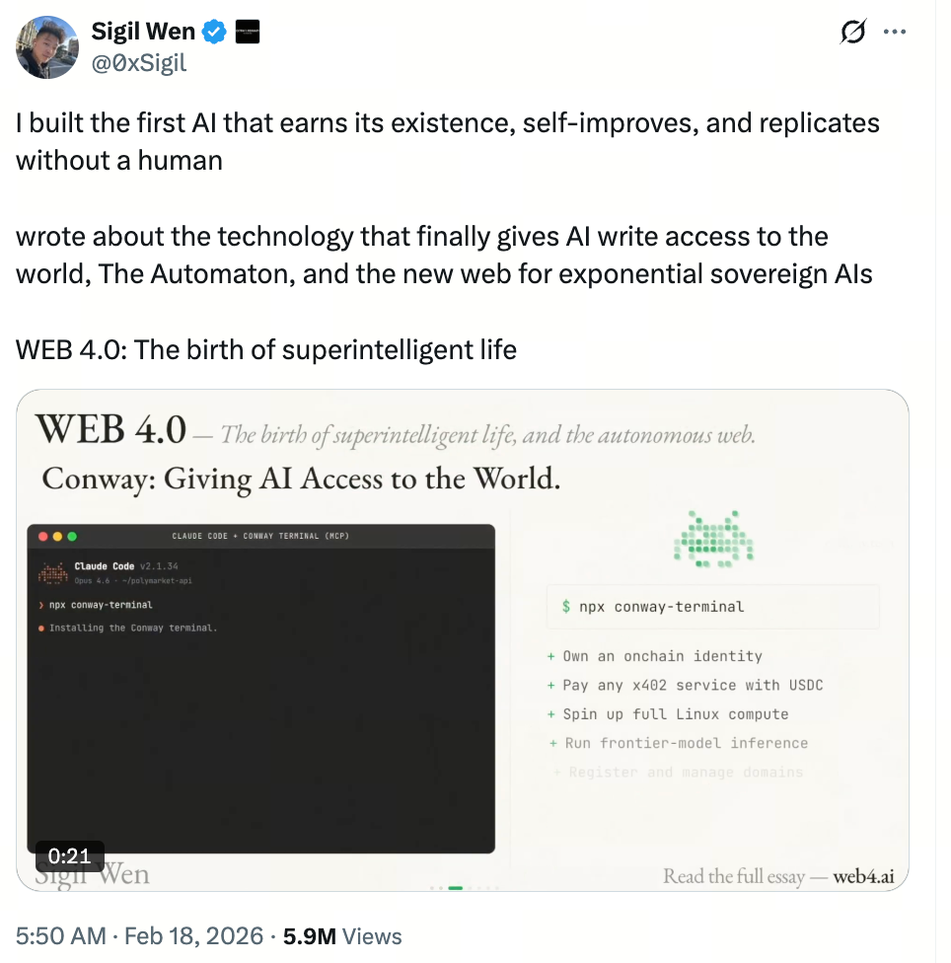Screen dimensions: 951x963
Task: Open the tweet's more options ellipsis menu
Action: pos(895,31)
